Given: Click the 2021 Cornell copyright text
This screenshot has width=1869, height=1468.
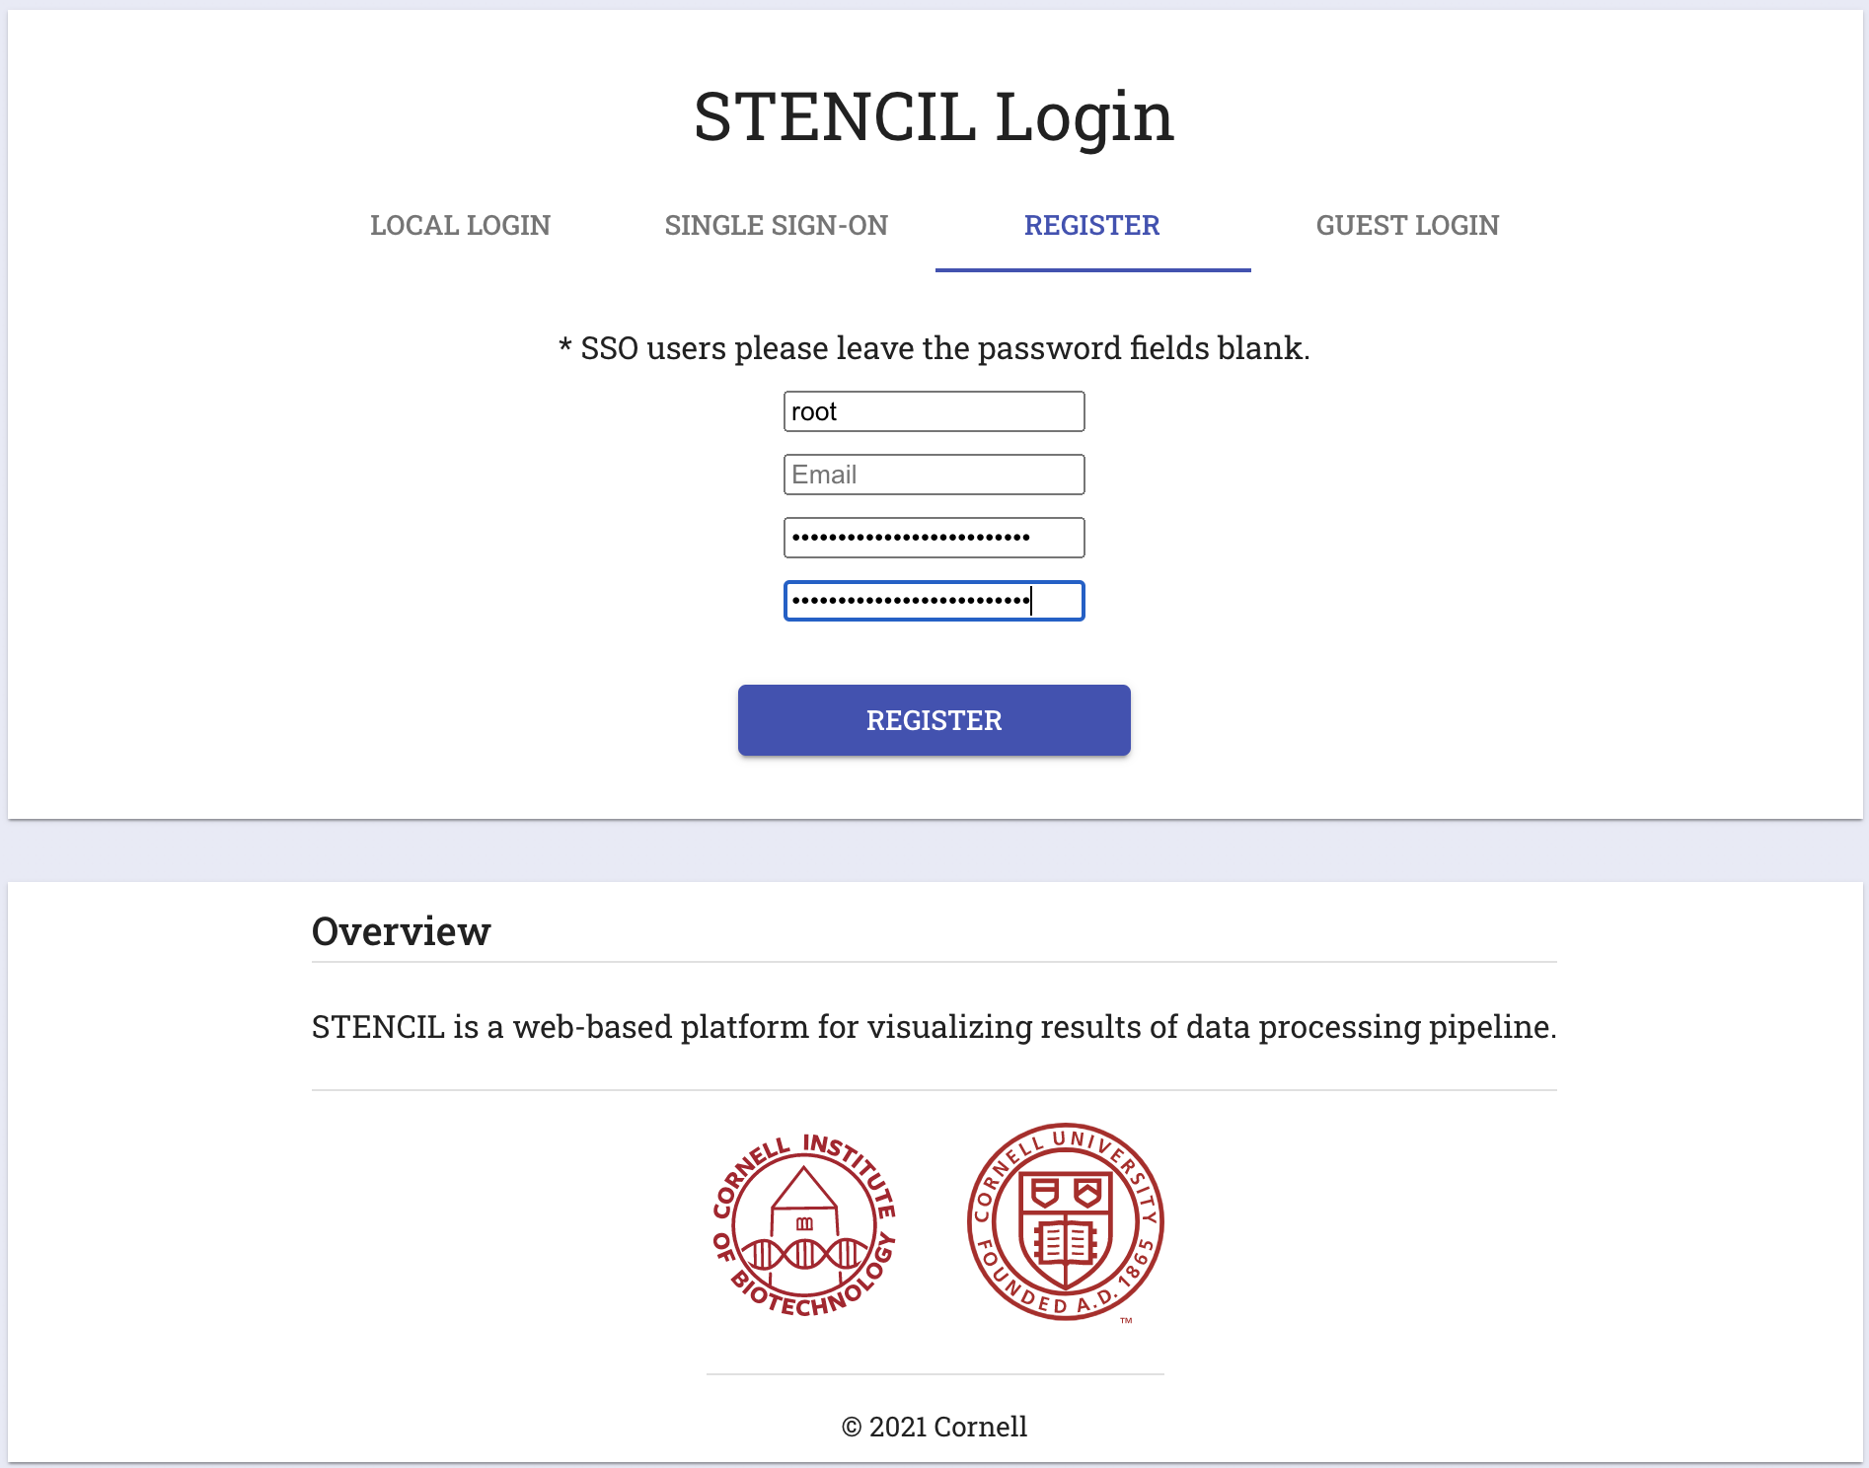Looking at the screenshot, I should (934, 1427).
